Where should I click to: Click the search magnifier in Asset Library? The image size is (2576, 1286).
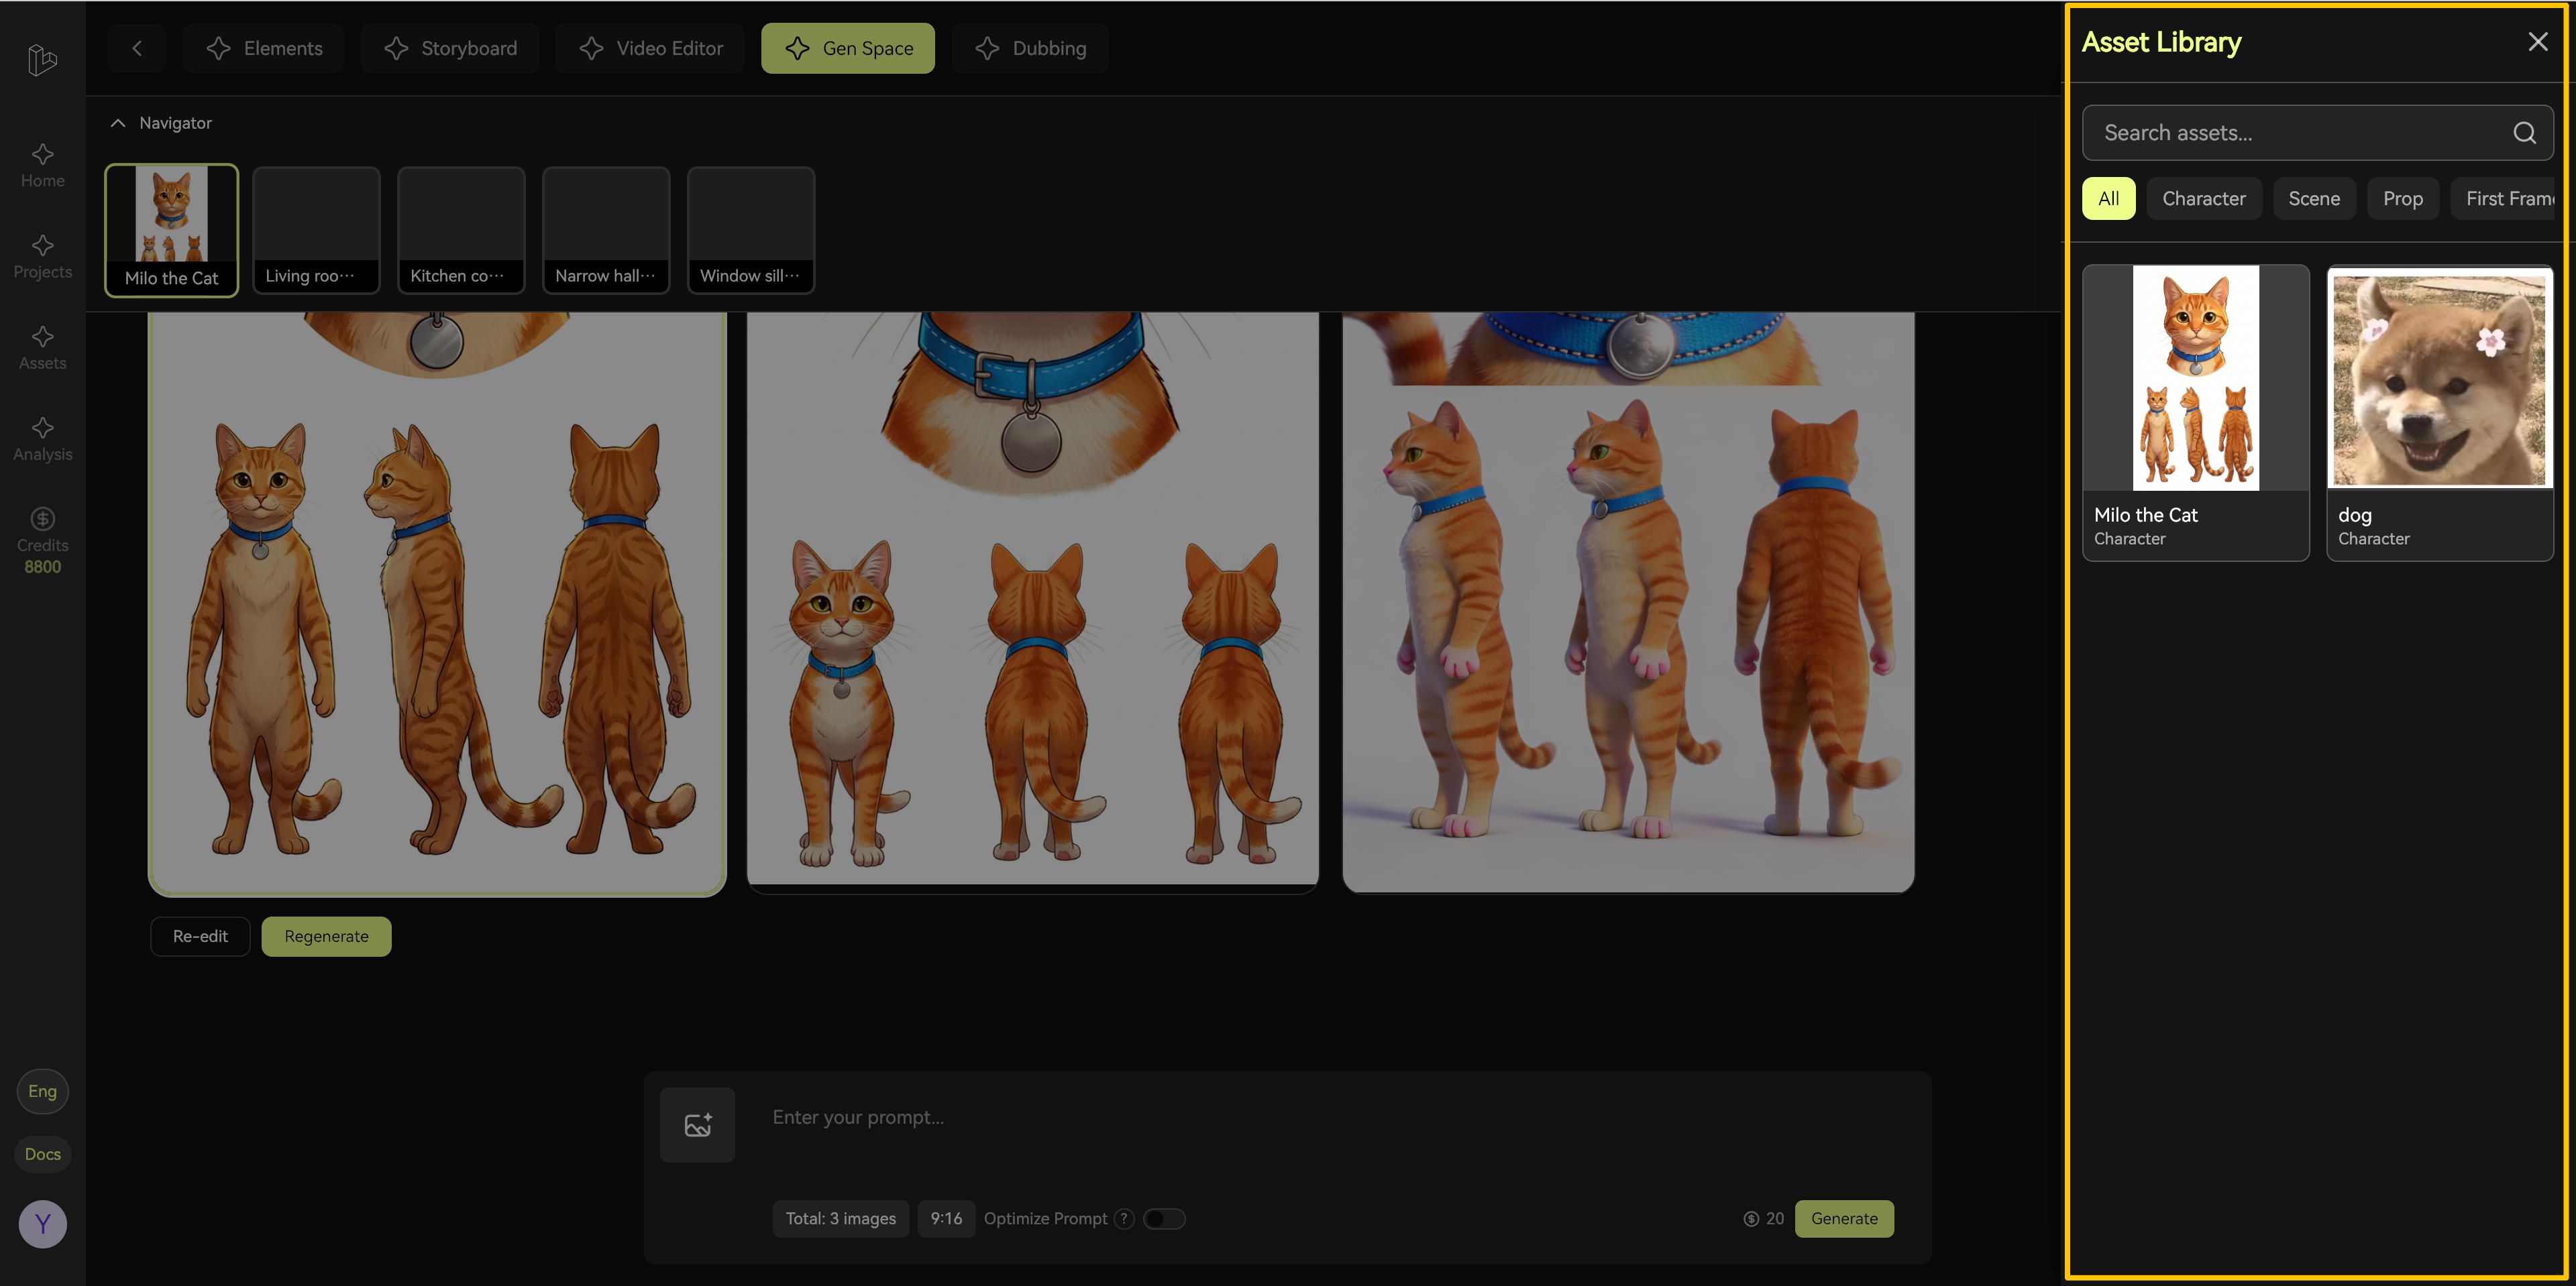point(2524,133)
